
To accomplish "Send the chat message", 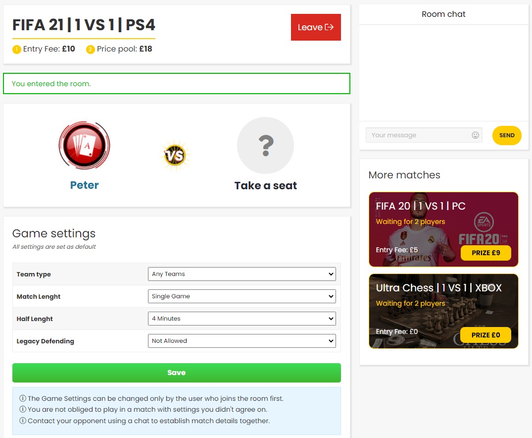I will pos(507,135).
